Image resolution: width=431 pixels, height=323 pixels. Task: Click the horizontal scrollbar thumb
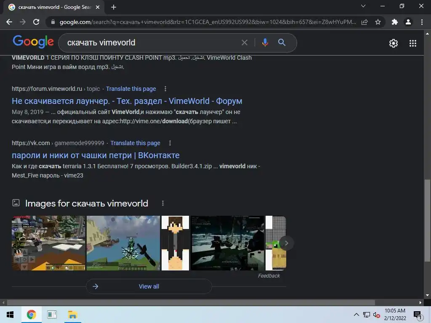191,302
